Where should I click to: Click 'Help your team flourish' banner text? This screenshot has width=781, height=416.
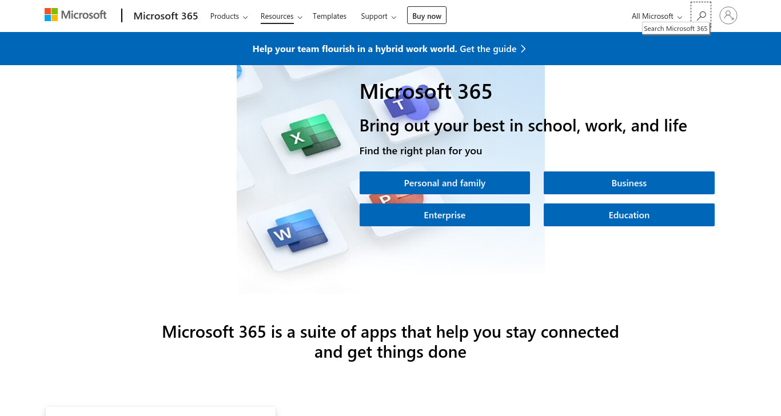point(354,49)
